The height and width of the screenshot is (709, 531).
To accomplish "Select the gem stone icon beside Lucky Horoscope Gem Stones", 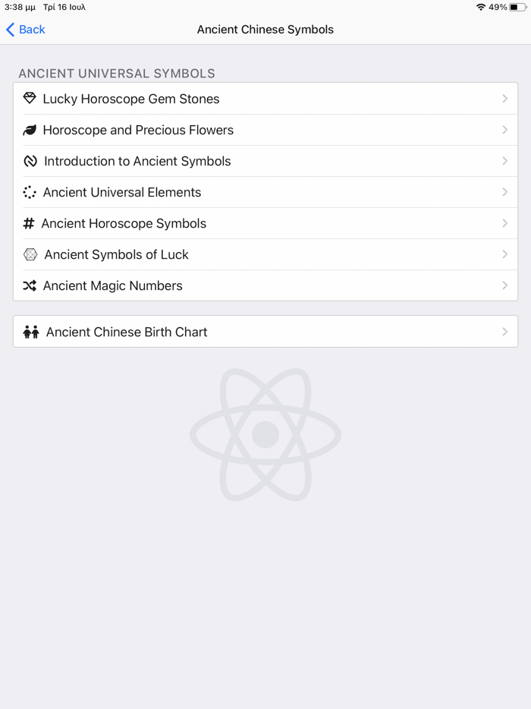I will 30,98.
